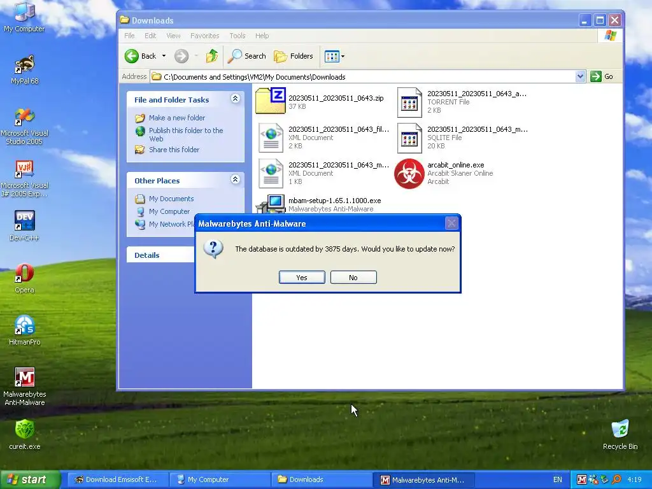Viewport: 652px width, 489px height.
Task: Click No in Malwarebytes dialog
Action: click(x=353, y=278)
